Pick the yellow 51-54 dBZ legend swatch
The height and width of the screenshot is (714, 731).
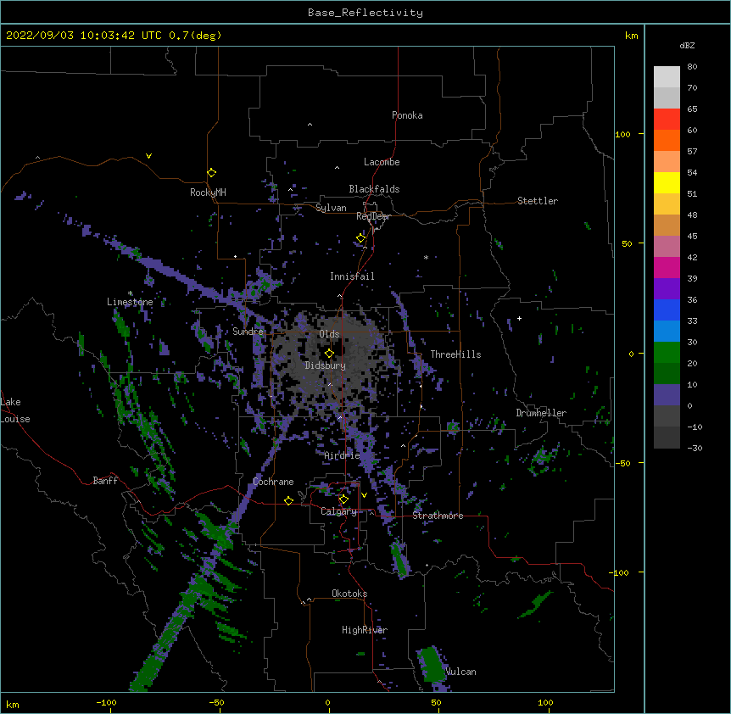click(x=667, y=182)
